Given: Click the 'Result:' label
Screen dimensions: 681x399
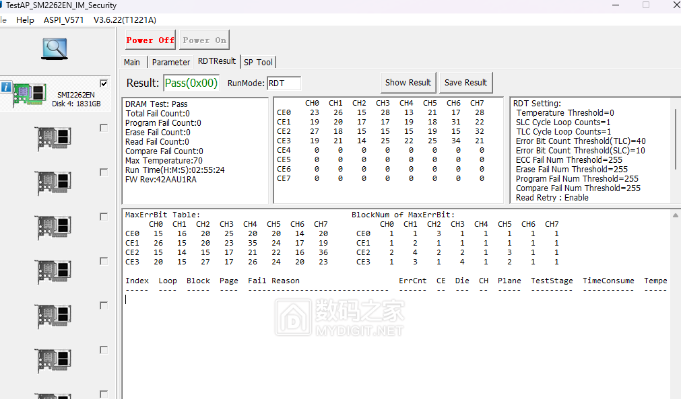Looking at the screenshot, I should (x=143, y=83).
